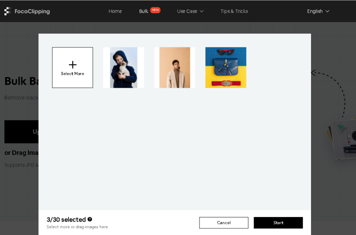Viewport: 356px width, 235px height.
Task: Open the Bulk menu item
Action: pos(143,11)
